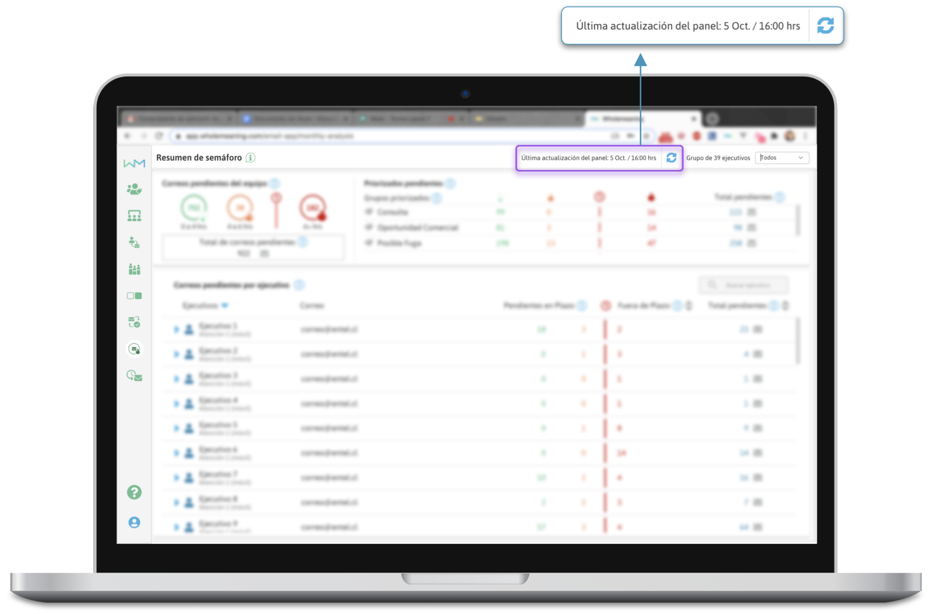Open the person-to-email transfer sidebar icon
The height and width of the screenshot is (615, 947).
134,242
